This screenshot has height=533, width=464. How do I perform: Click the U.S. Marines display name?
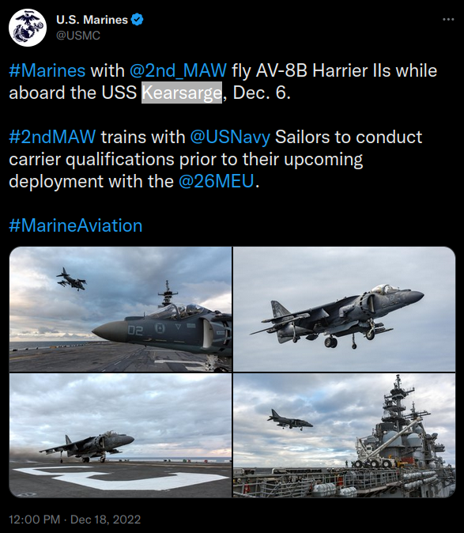pos(92,20)
